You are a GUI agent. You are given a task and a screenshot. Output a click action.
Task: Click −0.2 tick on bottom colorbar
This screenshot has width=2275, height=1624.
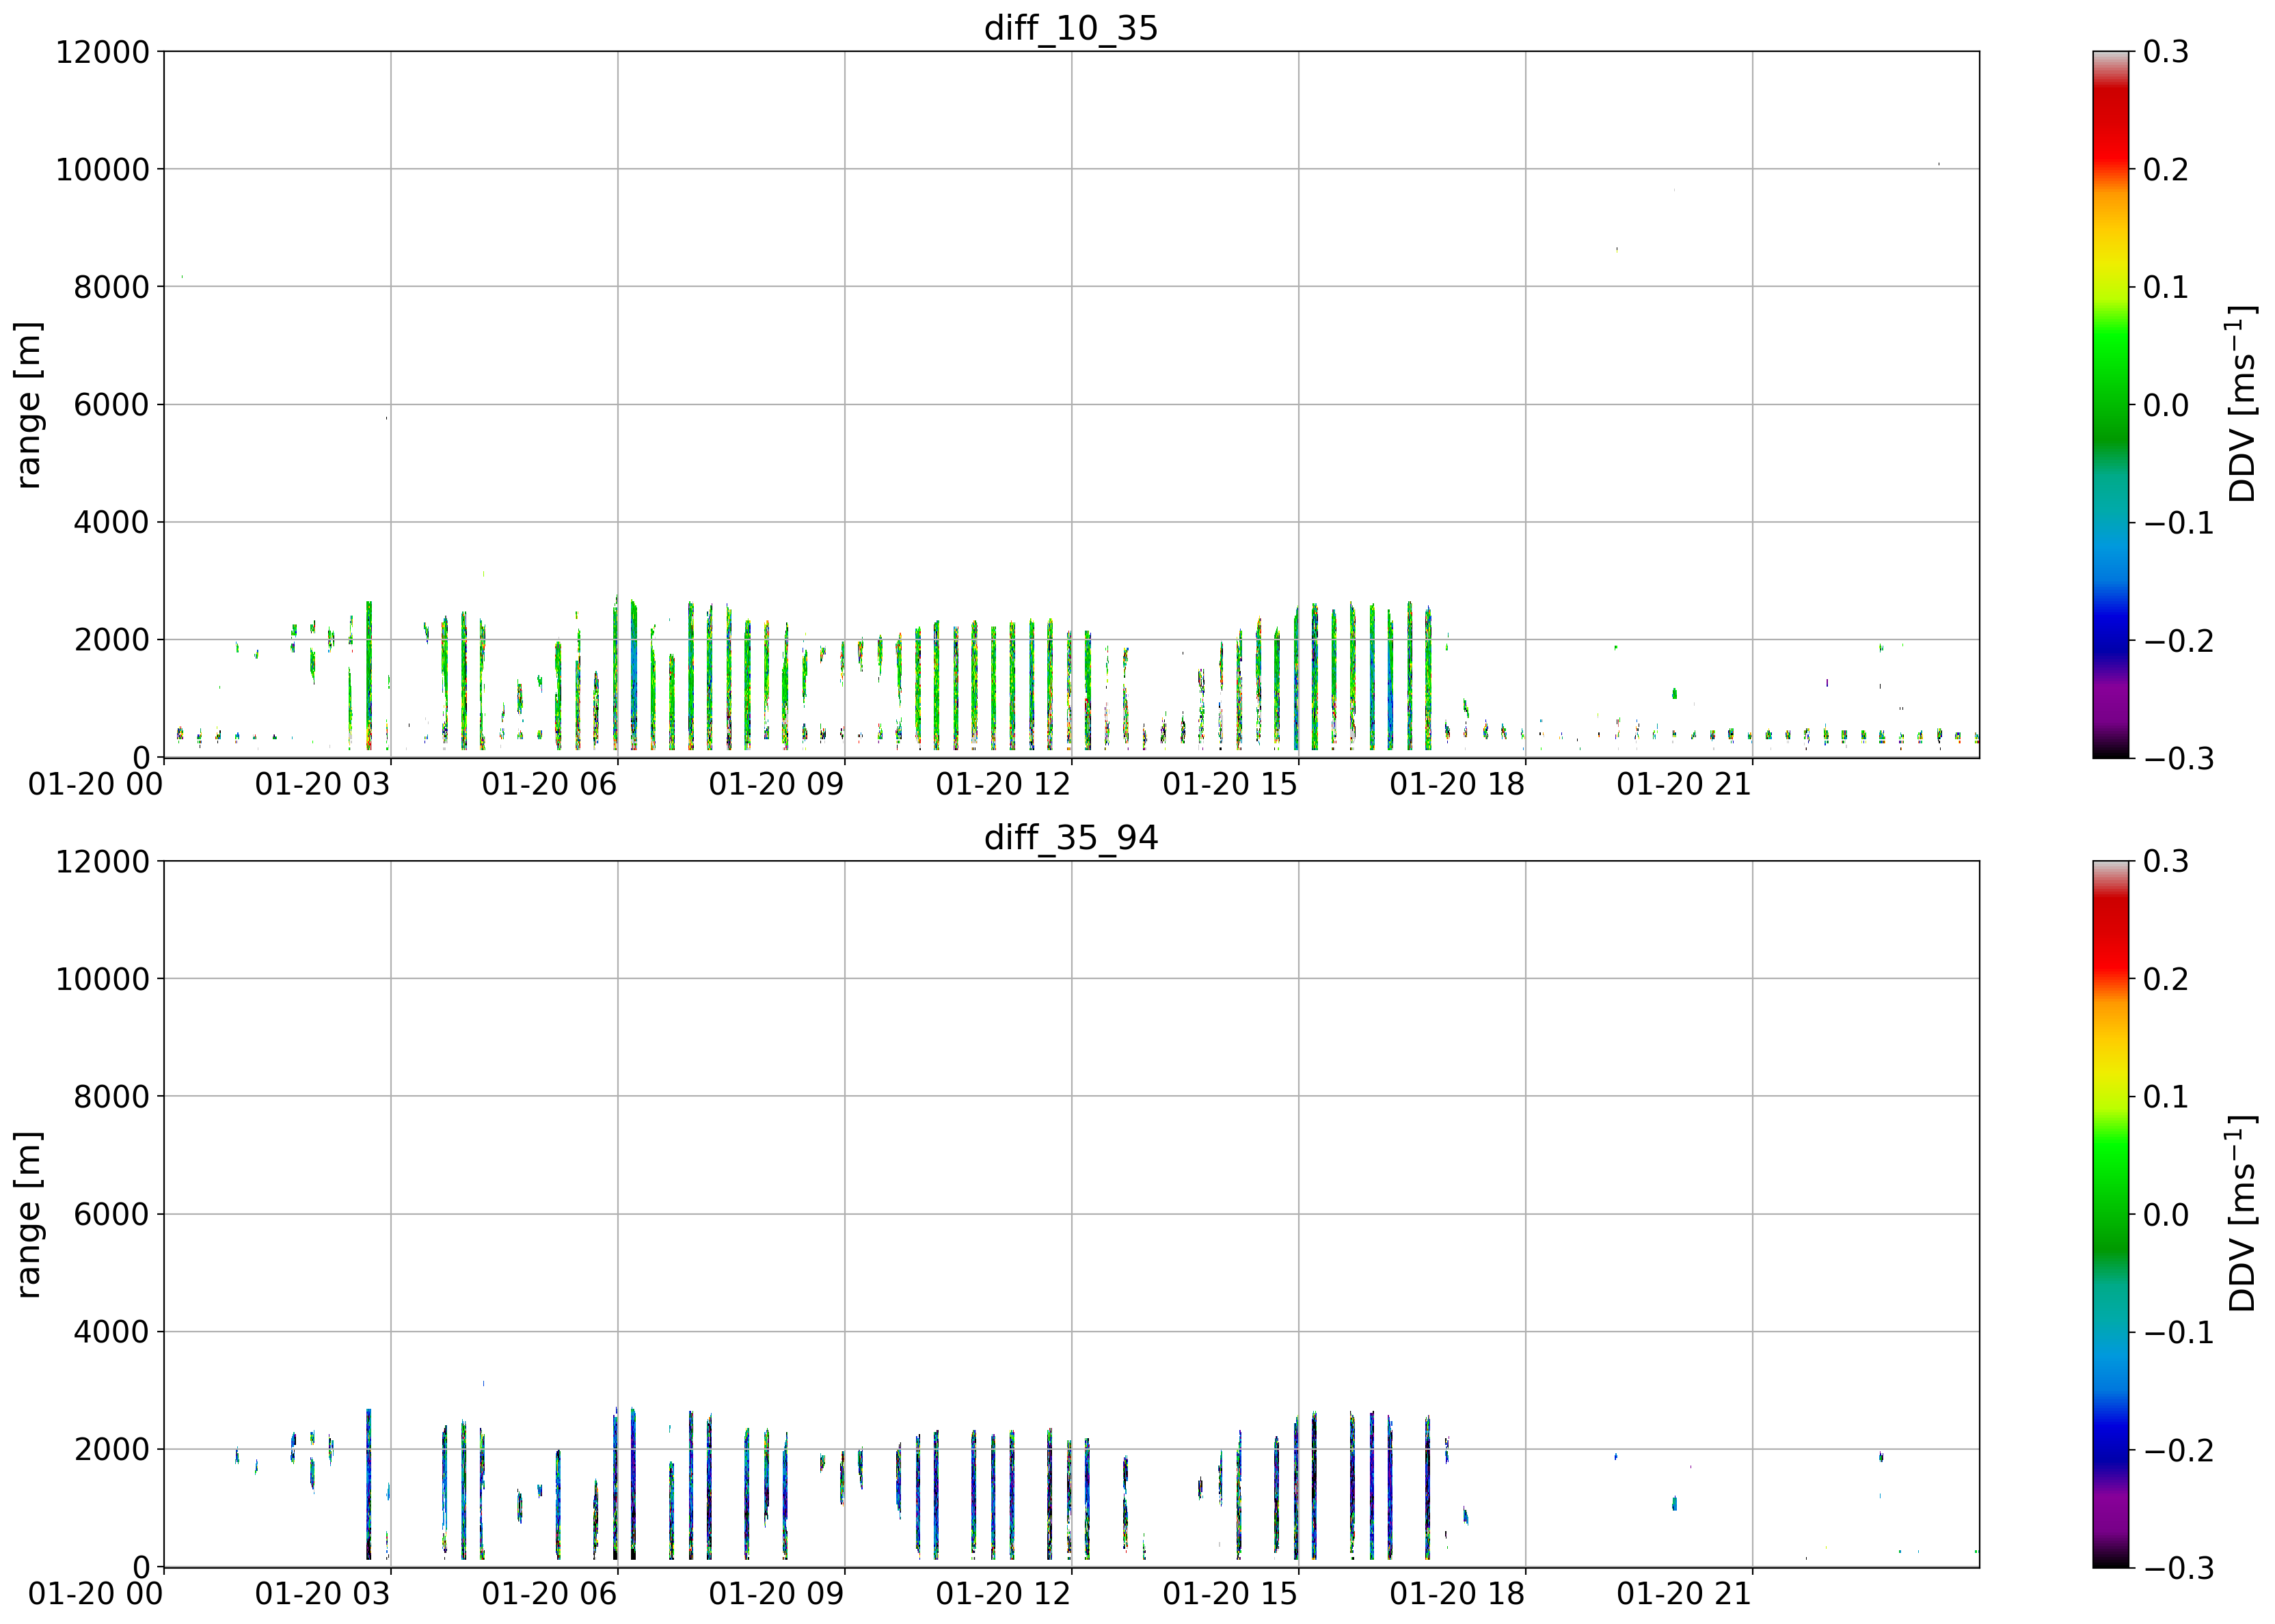2178,1450
